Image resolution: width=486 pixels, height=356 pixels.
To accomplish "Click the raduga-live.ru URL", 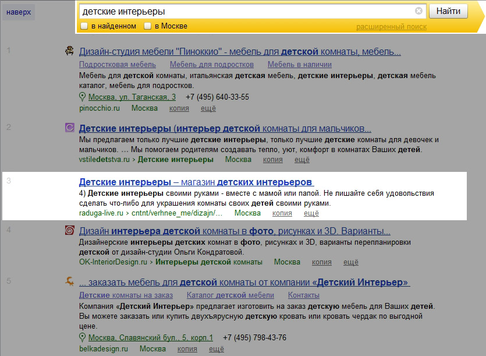I will pos(101,213).
